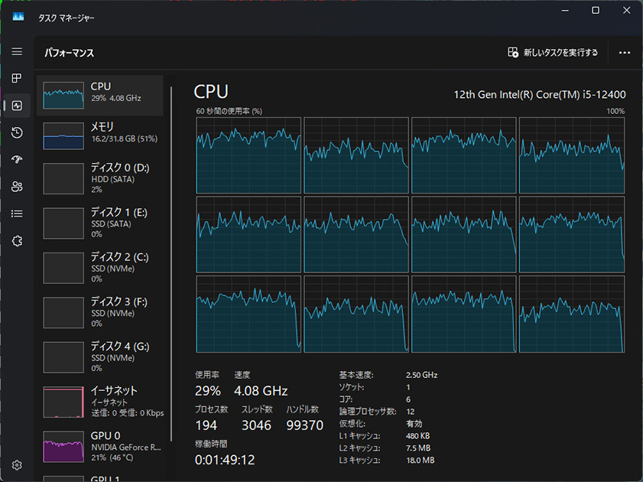This screenshot has height=482, width=643.
Task: Click the resource list vertical scrollbar
Action: pyautogui.click(x=171, y=264)
